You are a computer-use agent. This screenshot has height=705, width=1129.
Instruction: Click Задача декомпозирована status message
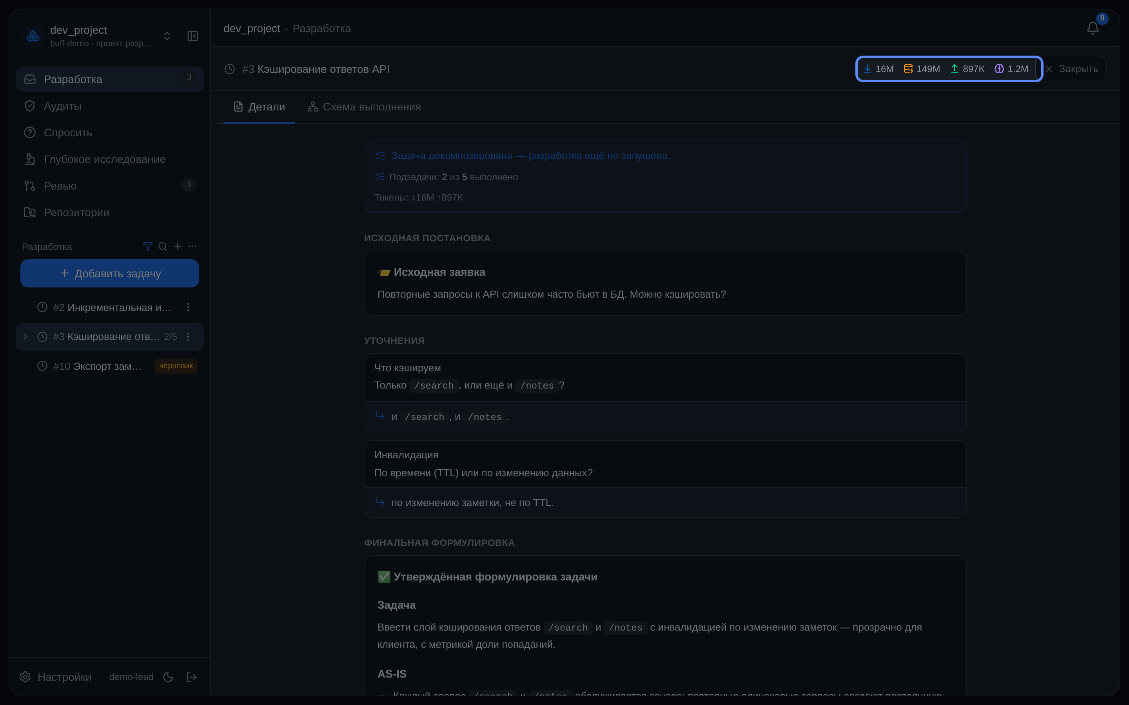pyautogui.click(x=530, y=156)
